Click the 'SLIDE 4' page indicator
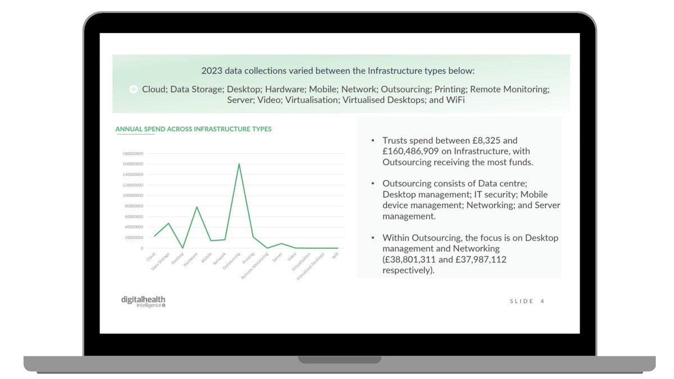674x379 pixels. pyautogui.click(x=527, y=302)
